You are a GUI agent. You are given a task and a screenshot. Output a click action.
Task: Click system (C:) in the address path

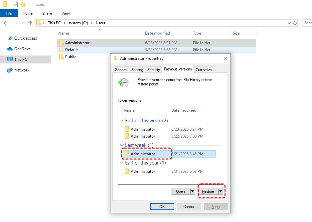point(78,23)
